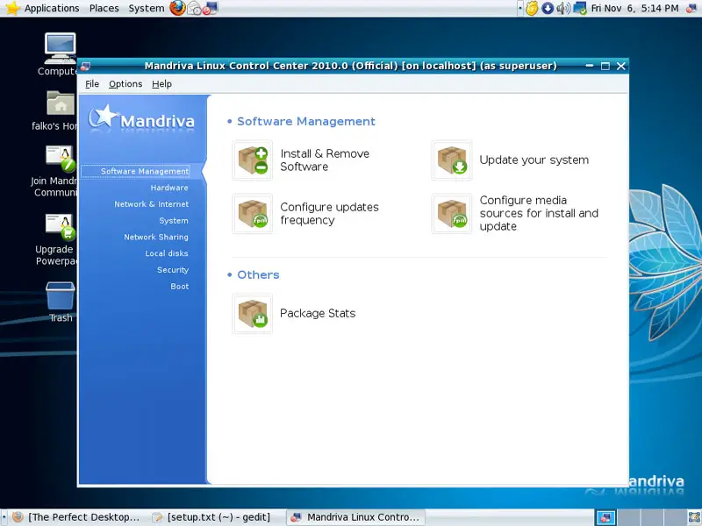This screenshot has height=526, width=702.
Task: Close the Mandriva Control Center window
Action: pos(621,67)
